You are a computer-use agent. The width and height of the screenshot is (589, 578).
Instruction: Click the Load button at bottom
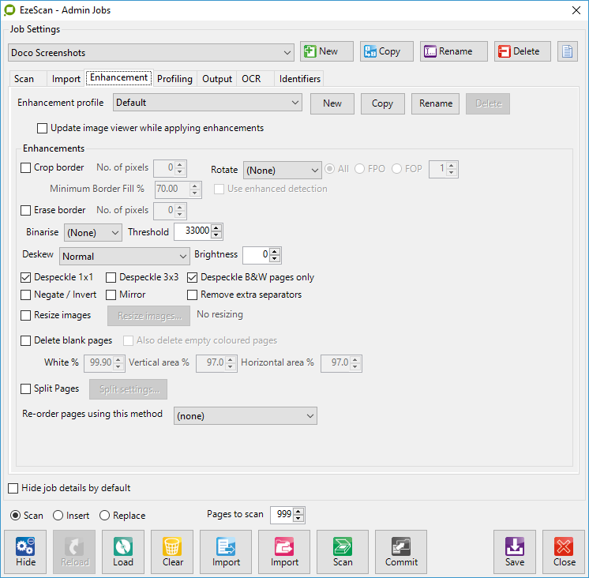(x=122, y=551)
